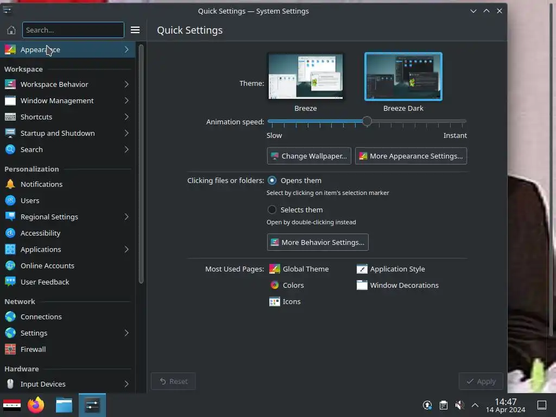Focus the Search input field
This screenshot has width=556, height=417.
(x=73, y=30)
